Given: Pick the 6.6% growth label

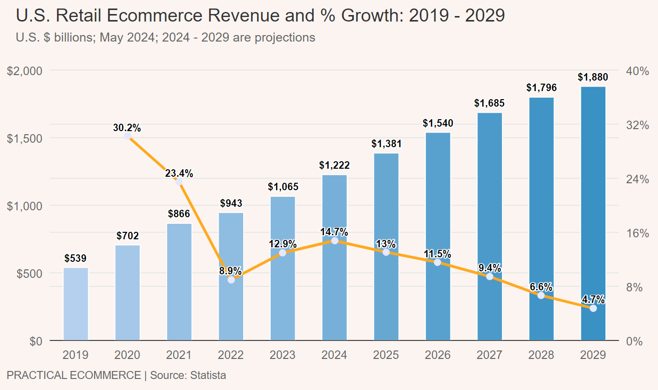Looking at the screenshot, I should (x=541, y=287).
